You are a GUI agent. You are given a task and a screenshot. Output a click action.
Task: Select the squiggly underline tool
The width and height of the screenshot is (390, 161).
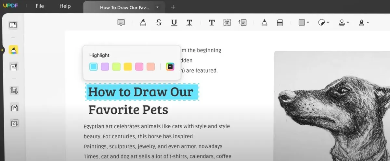coord(189,23)
